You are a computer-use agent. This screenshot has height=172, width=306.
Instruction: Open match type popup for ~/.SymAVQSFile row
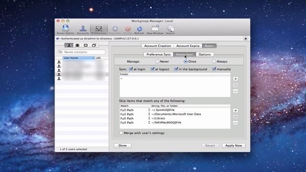pos(149,110)
